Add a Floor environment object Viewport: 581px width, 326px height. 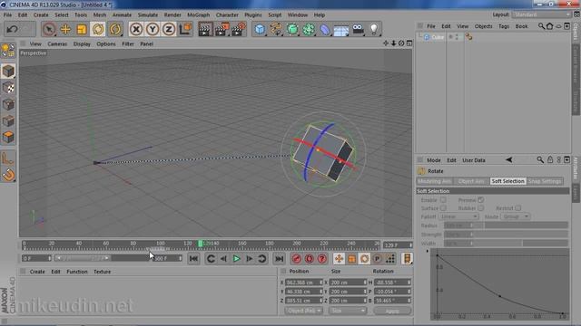(341, 30)
